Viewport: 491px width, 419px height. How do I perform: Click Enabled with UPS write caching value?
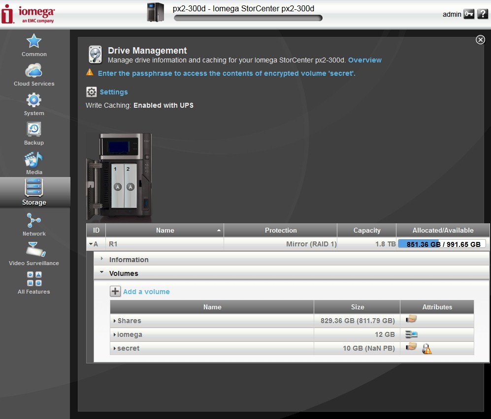[x=164, y=105]
